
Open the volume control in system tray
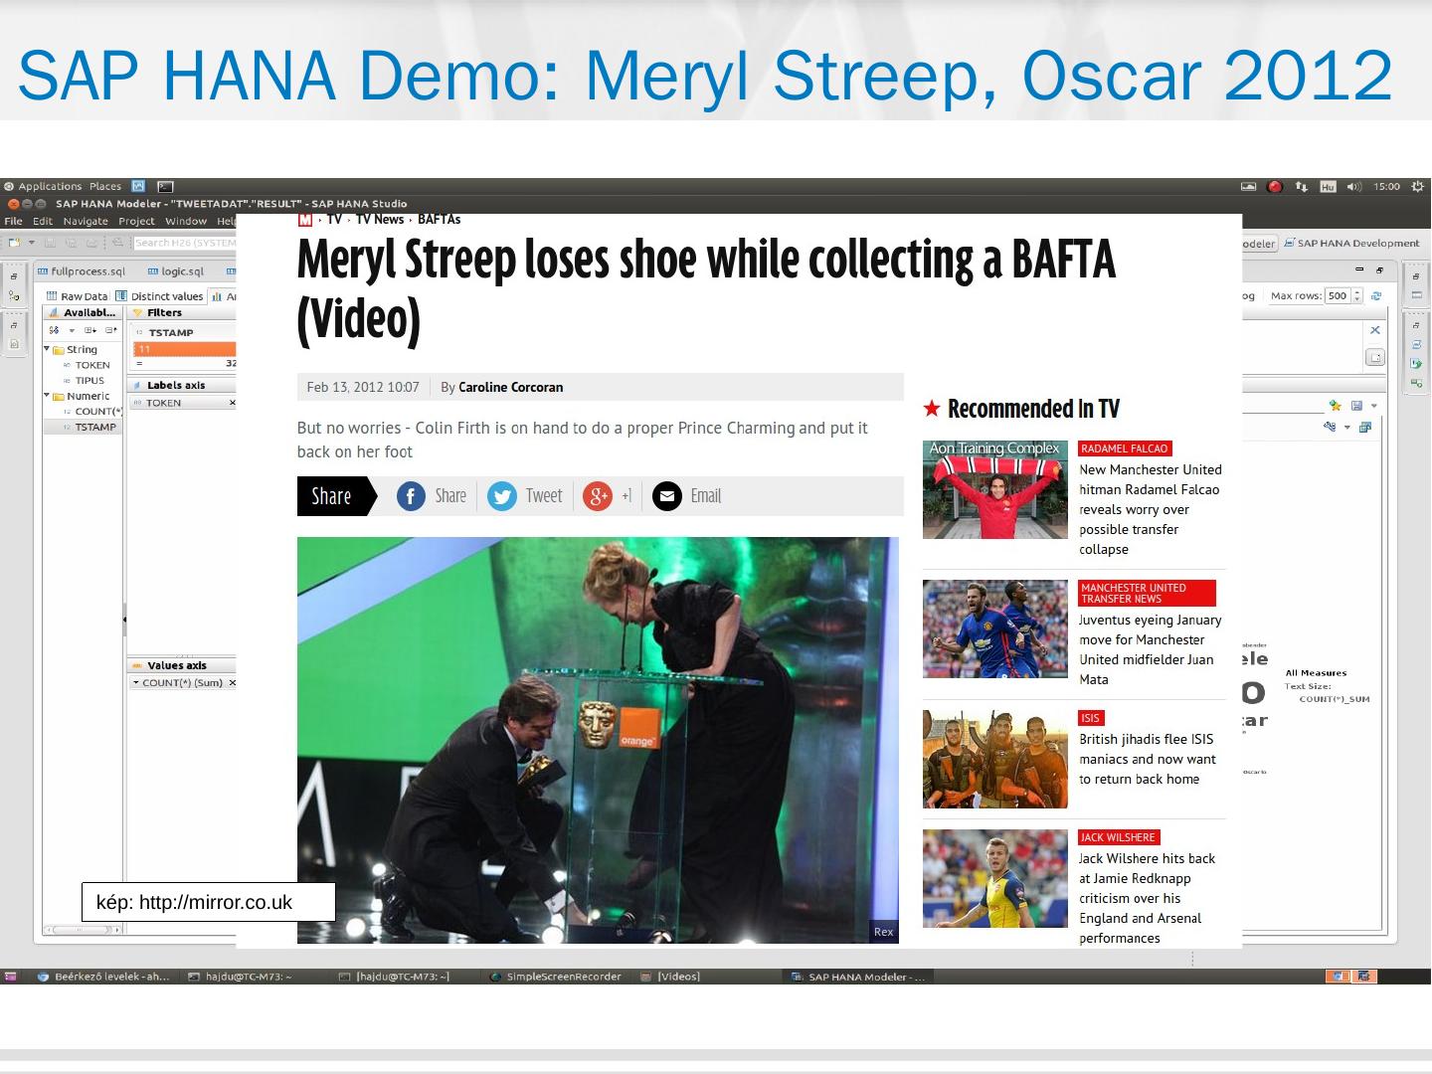click(1354, 186)
